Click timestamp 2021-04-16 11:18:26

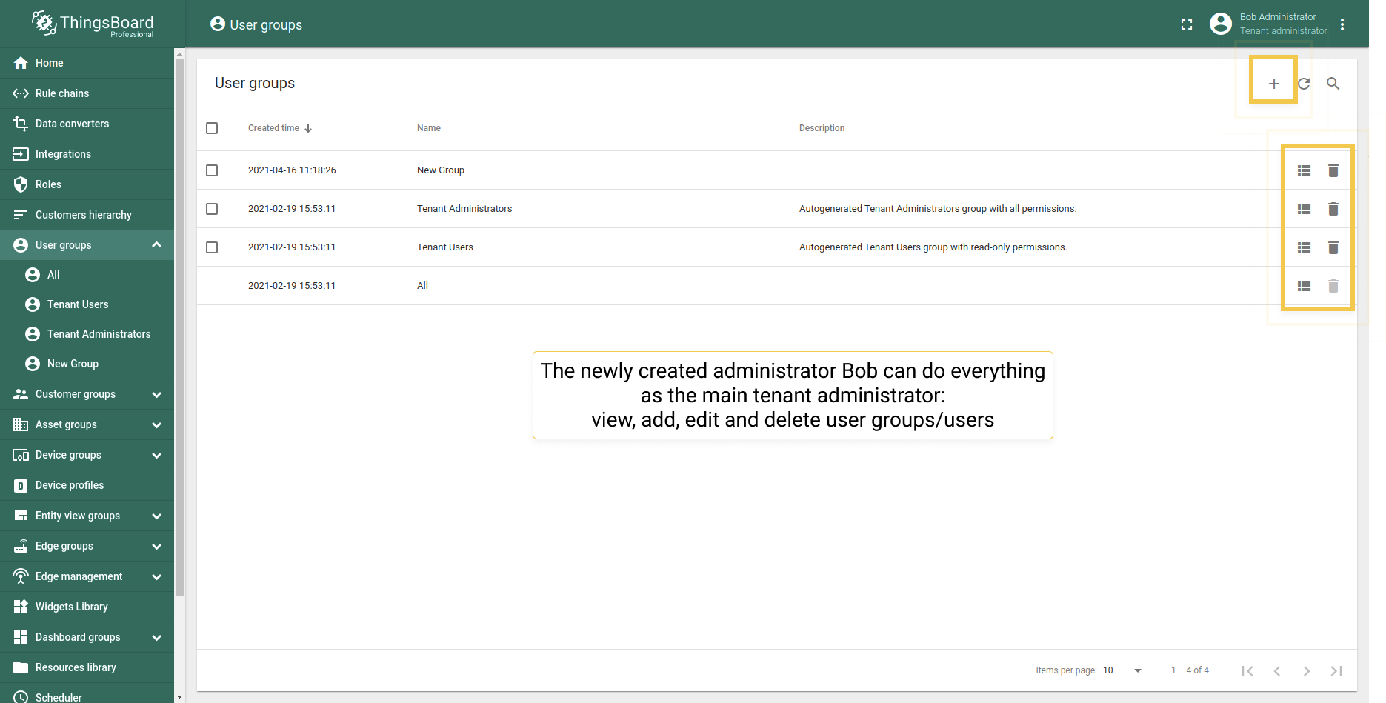point(292,170)
